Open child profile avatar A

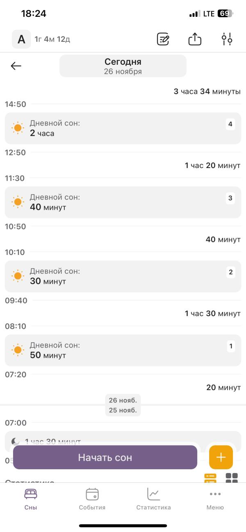point(21,39)
